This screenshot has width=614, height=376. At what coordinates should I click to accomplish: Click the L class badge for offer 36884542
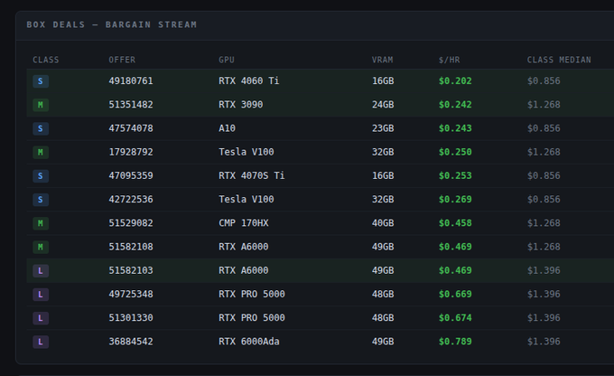pyautogui.click(x=41, y=342)
